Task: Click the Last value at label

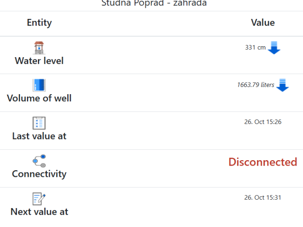Action: click(39, 136)
